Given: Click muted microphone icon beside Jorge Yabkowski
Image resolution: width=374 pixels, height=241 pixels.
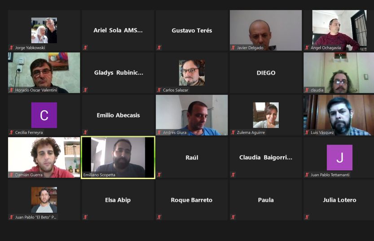Looking at the screenshot, I should [x=11, y=48].
